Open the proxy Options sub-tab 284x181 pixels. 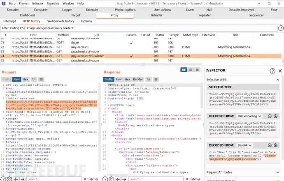(x=86, y=21)
